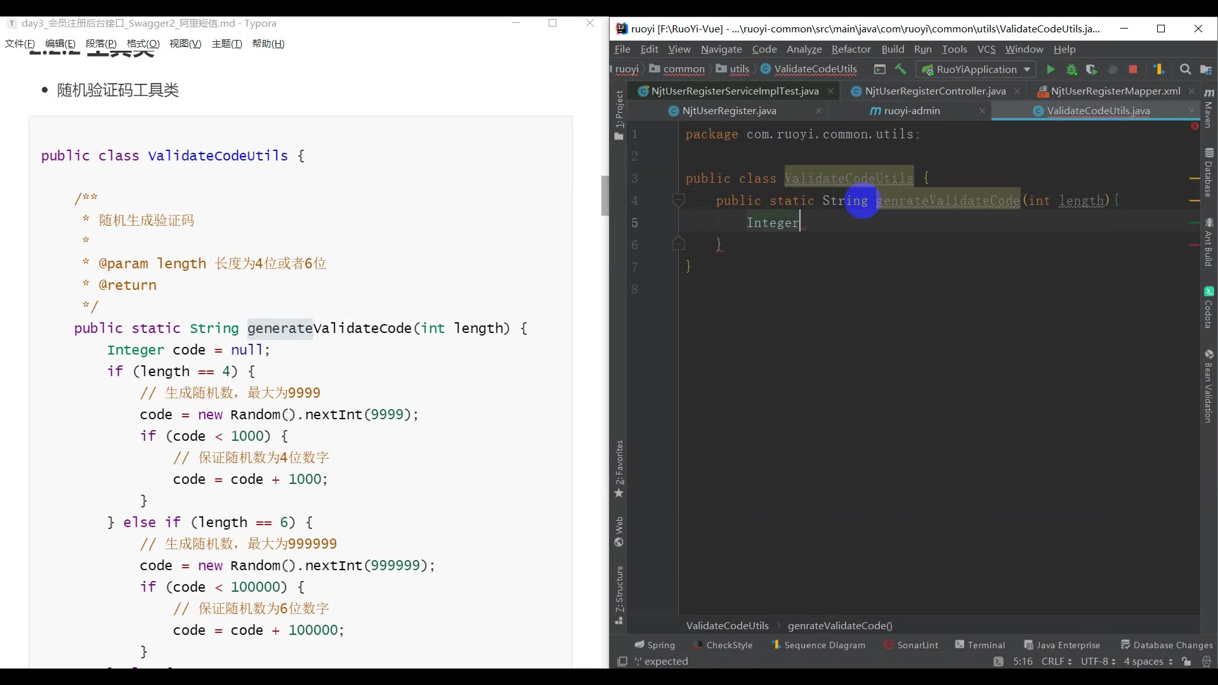The image size is (1218, 685).
Task: Open the SonarLint tool window
Action: point(911,645)
